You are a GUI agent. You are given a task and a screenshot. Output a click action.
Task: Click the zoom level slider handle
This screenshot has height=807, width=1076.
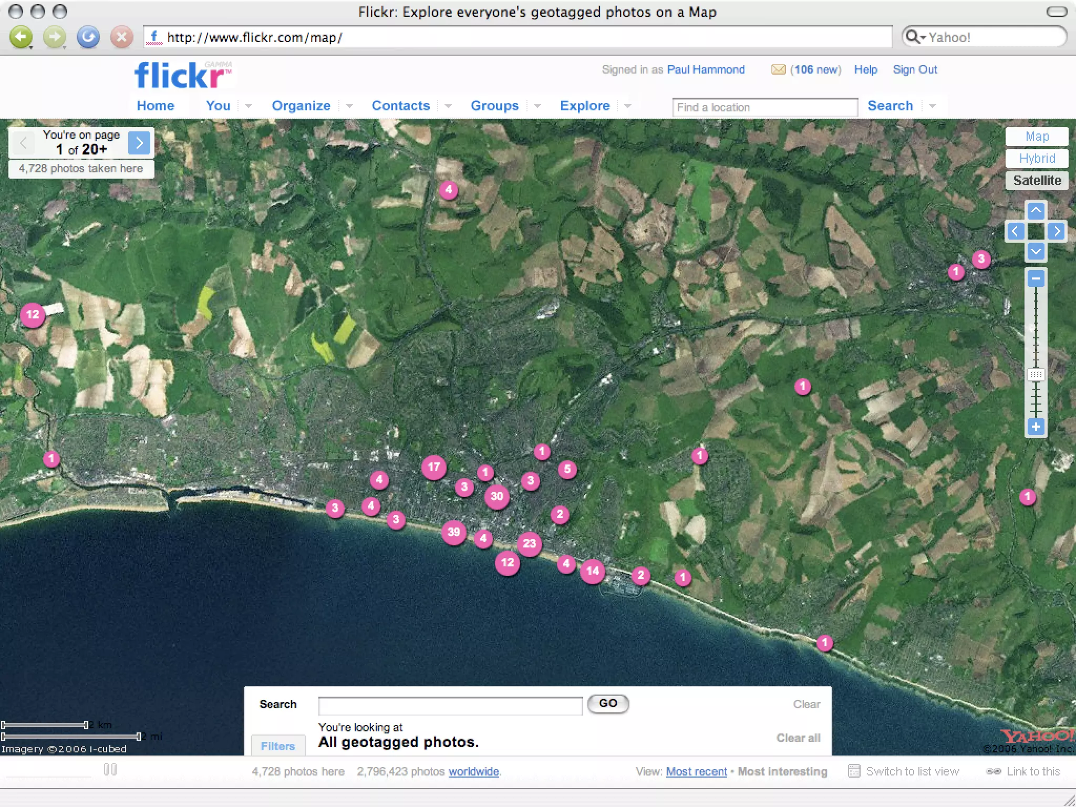pyautogui.click(x=1036, y=375)
